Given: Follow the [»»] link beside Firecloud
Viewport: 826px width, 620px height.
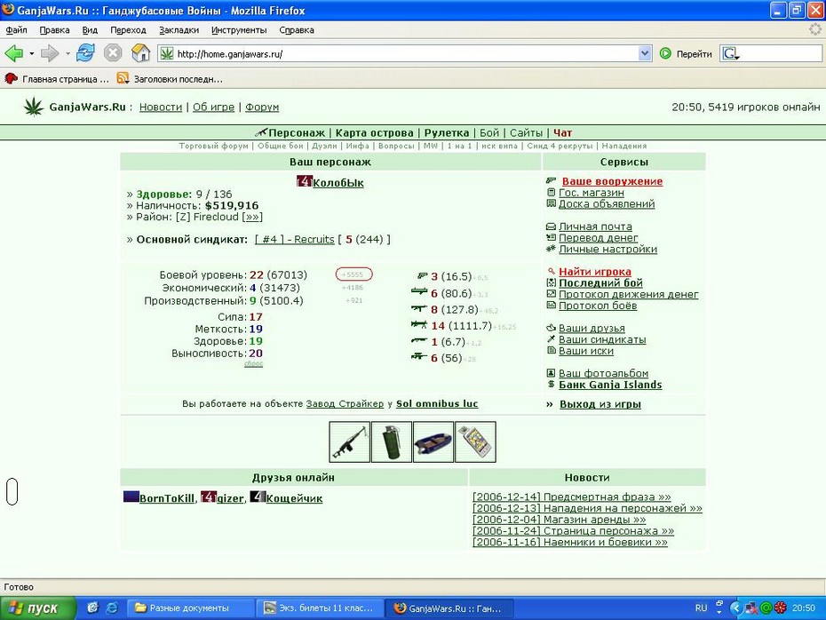Looking at the screenshot, I should (252, 217).
